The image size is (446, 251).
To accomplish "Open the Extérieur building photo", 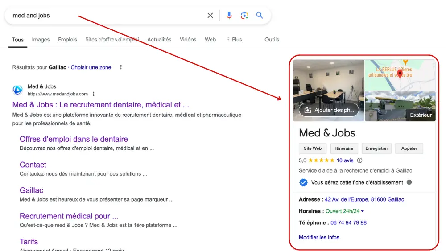I will pyautogui.click(x=400, y=106).
